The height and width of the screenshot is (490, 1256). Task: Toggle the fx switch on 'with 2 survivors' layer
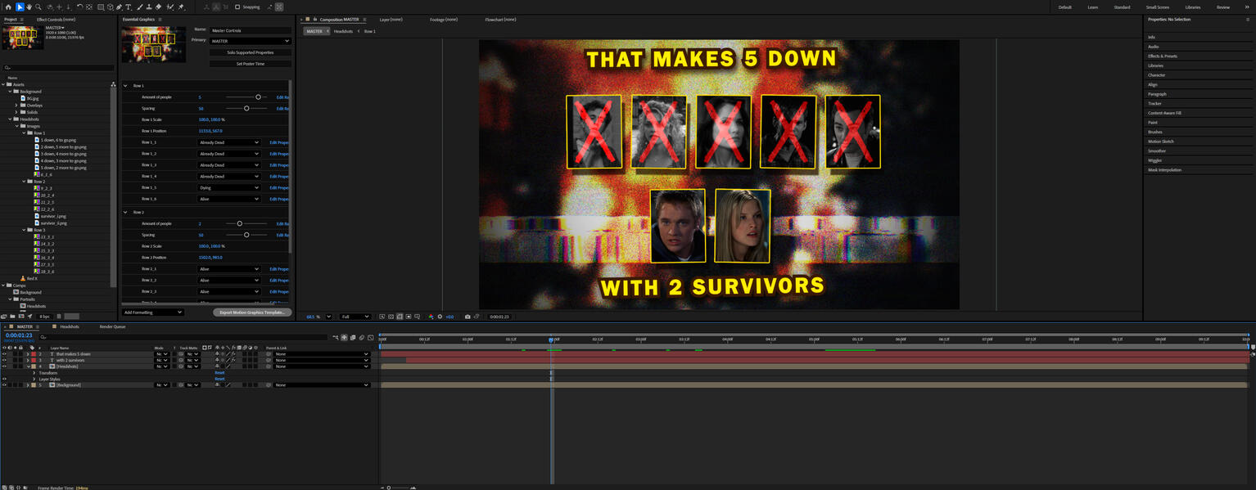(233, 360)
